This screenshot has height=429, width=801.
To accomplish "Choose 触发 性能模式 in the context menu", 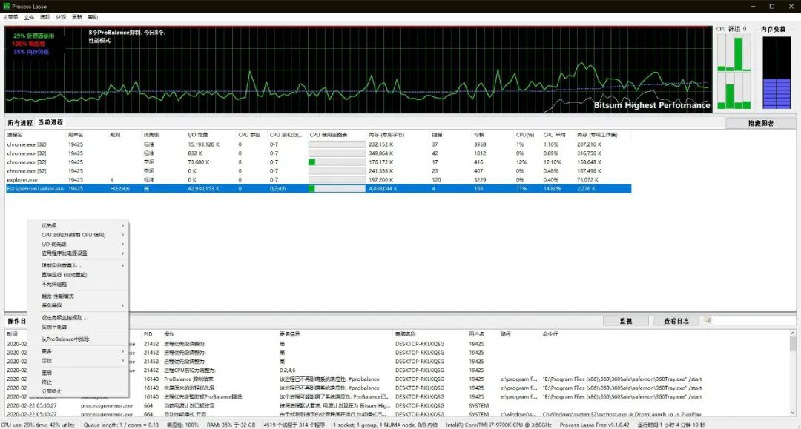I will click(78, 296).
